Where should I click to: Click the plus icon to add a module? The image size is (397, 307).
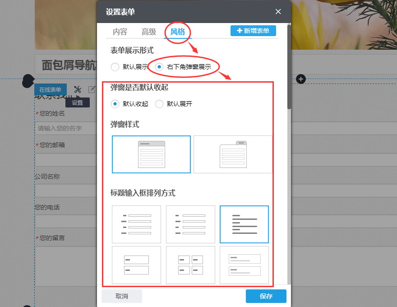[300, 79]
